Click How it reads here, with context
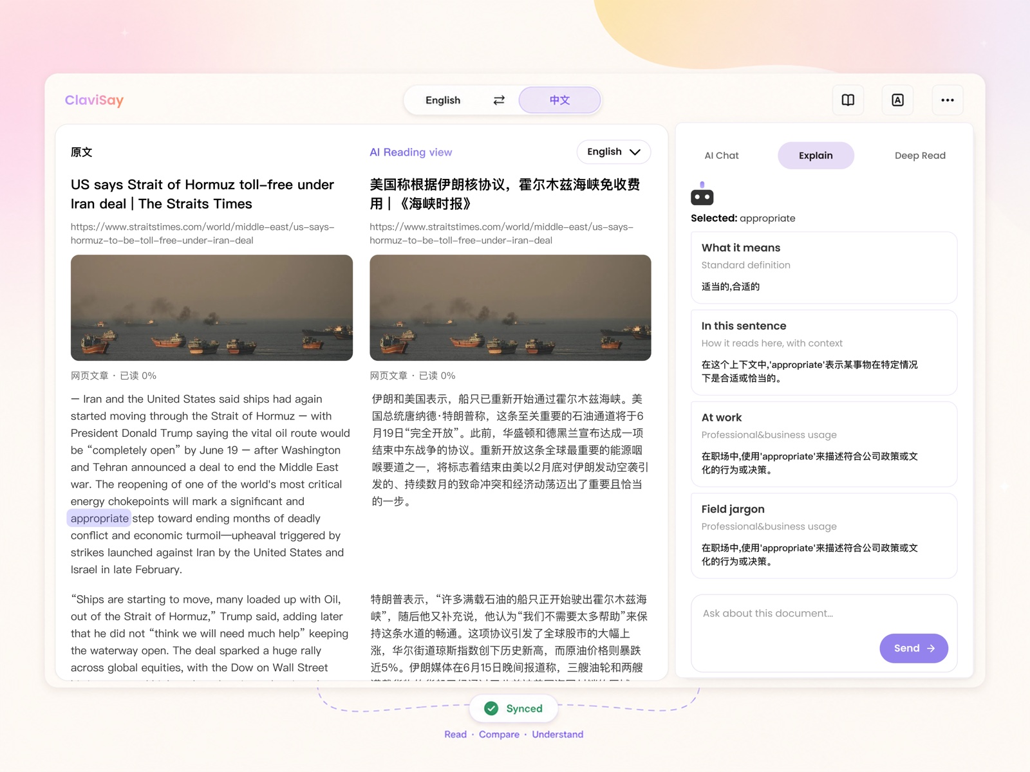 point(772,344)
